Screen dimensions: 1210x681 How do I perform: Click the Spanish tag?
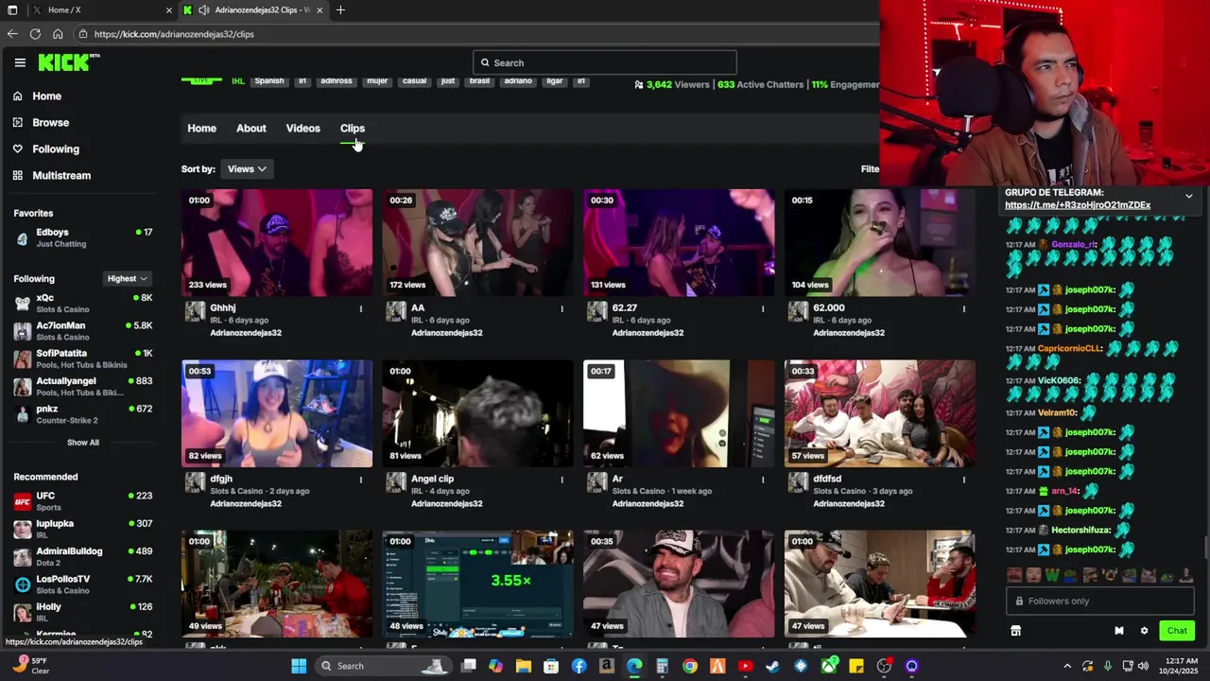click(269, 81)
